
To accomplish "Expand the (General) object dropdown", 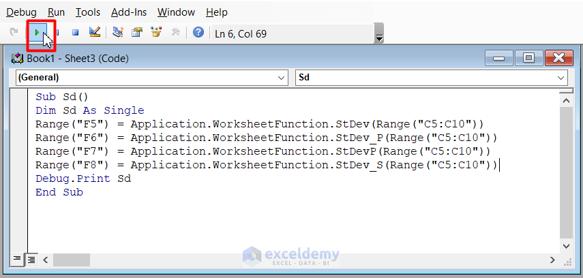I will (x=282, y=78).
